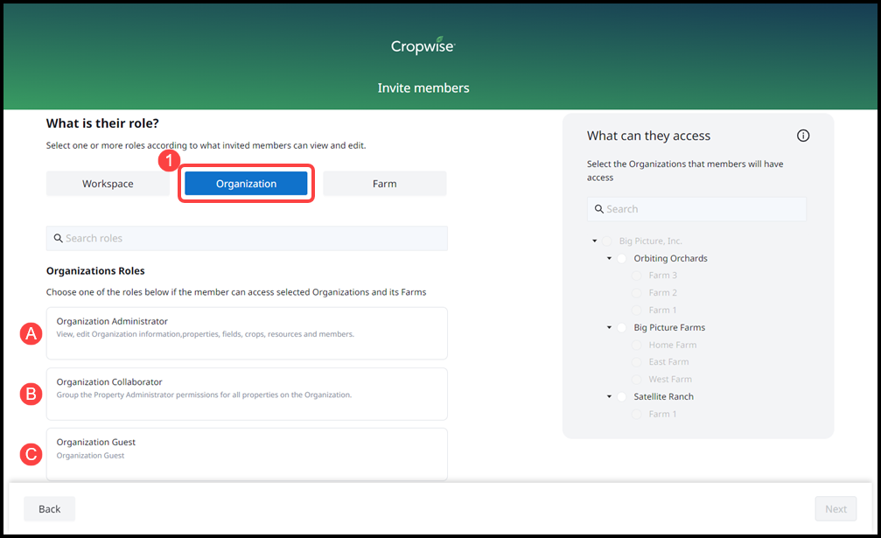Switch to the Farm role tab
The height and width of the screenshot is (538, 881).
click(384, 184)
